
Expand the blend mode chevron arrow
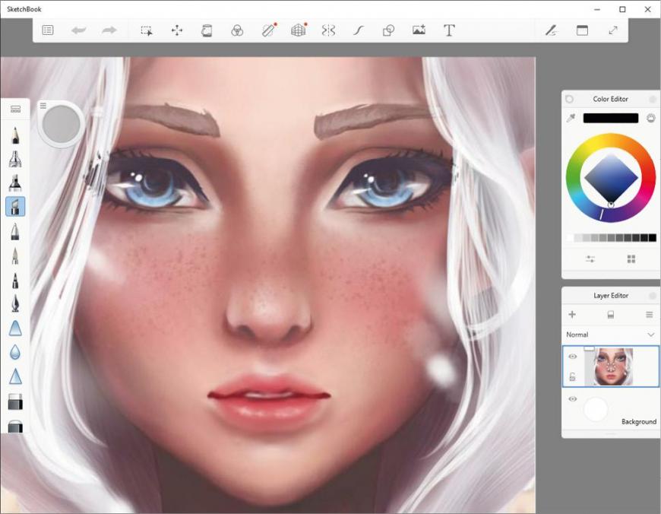pos(650,335)
